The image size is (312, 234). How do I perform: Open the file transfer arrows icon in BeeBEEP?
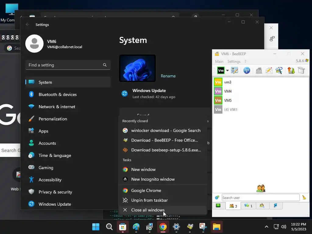291,70
